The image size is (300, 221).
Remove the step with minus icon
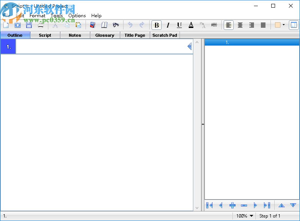coord(244,205)
